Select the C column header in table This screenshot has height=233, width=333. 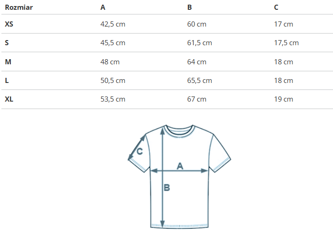point(277,7)
